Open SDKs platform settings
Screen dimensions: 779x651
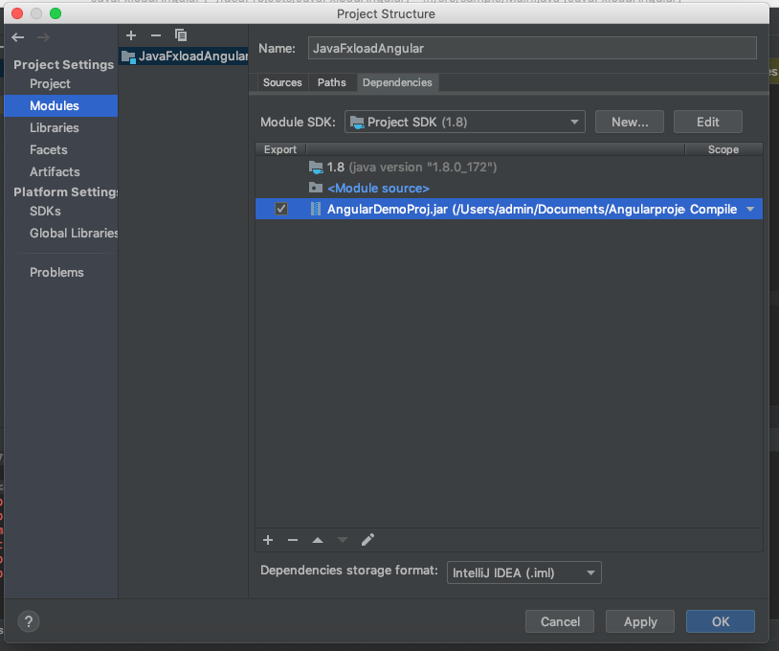click(45, 212)
